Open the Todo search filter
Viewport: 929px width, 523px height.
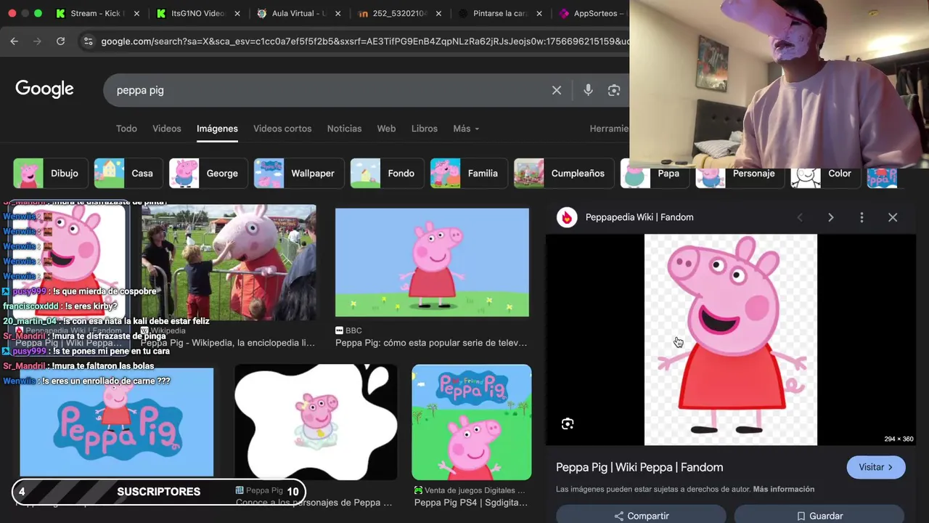tap(126, 129)
